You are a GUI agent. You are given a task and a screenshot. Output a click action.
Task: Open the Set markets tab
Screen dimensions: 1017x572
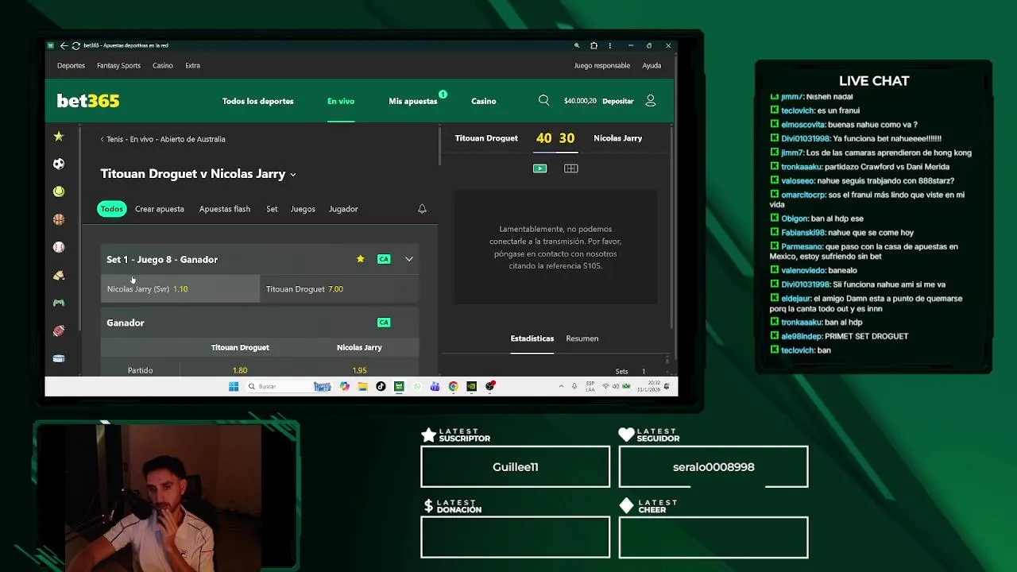tap(272, 209)
